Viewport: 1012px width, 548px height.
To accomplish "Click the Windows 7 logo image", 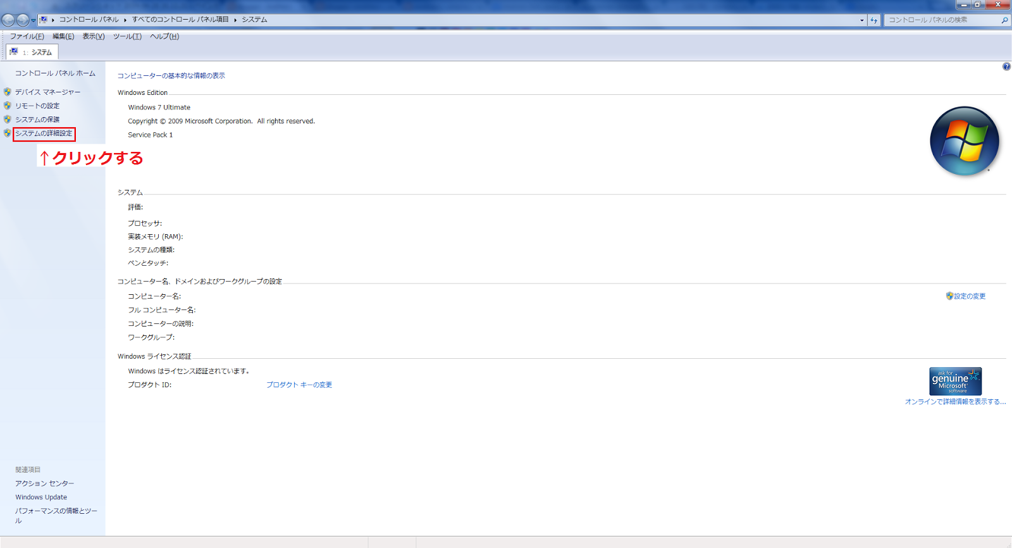I will [965, 141].
